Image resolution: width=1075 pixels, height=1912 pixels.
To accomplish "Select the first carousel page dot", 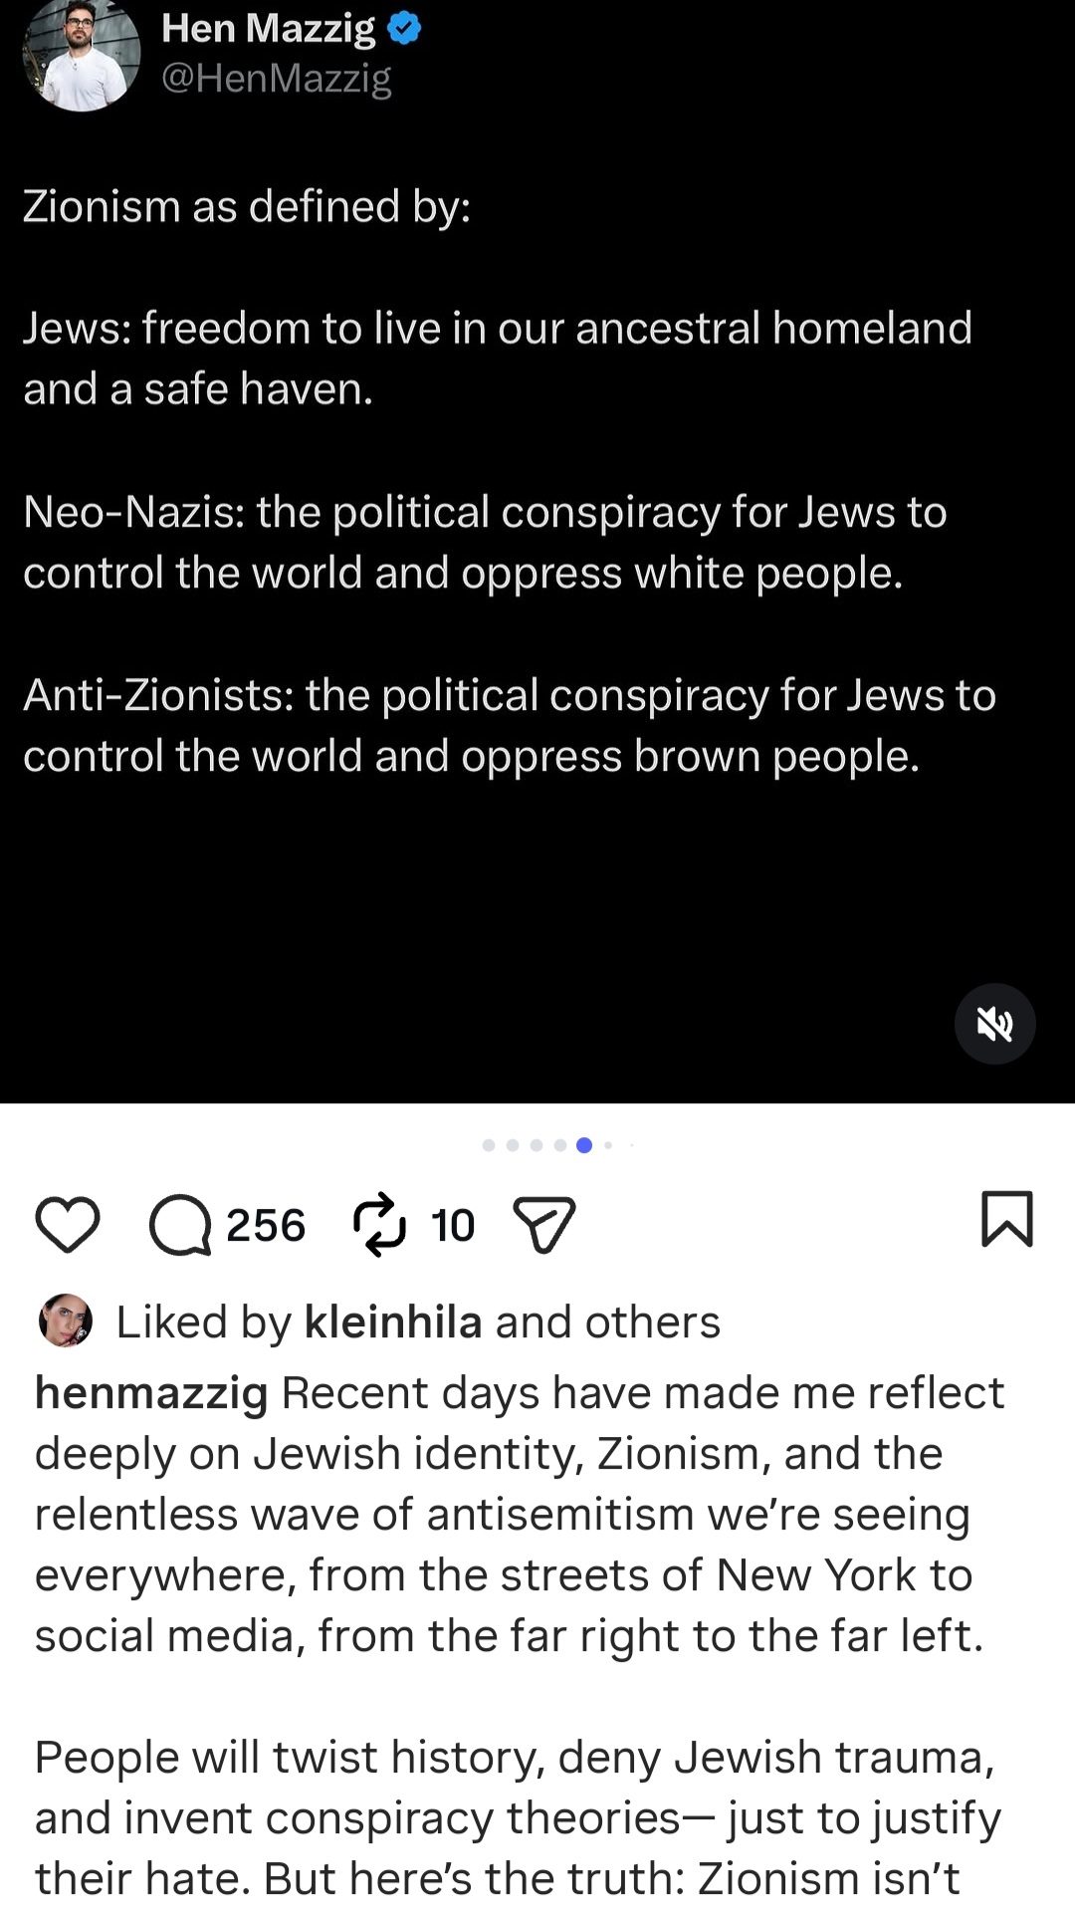I will 489,1145.
